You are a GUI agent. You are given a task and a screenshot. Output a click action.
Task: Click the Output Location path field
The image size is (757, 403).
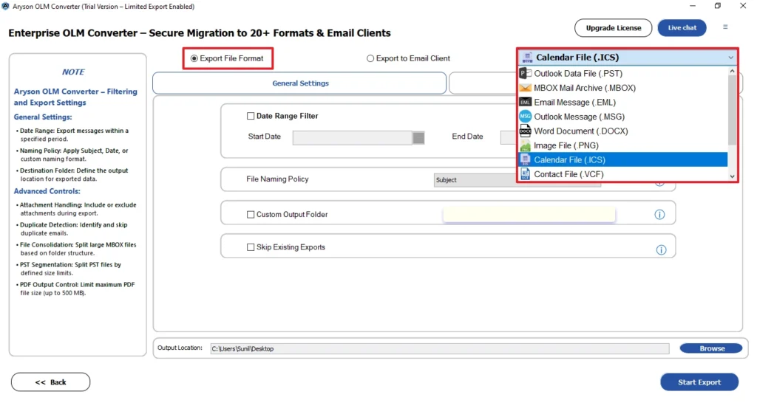point(440,348)
